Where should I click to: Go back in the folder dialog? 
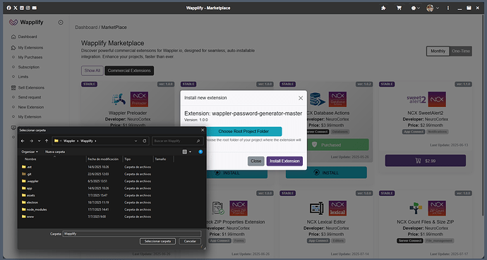pyautogui.click(x=23, y=141)
